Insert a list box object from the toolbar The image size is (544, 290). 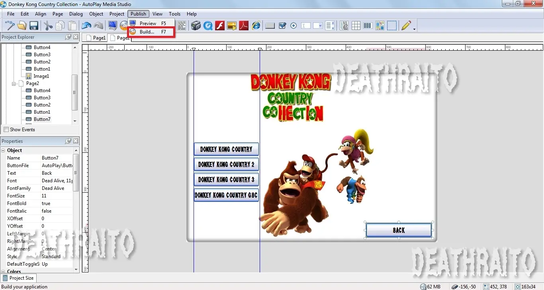(x=330, y=26)
